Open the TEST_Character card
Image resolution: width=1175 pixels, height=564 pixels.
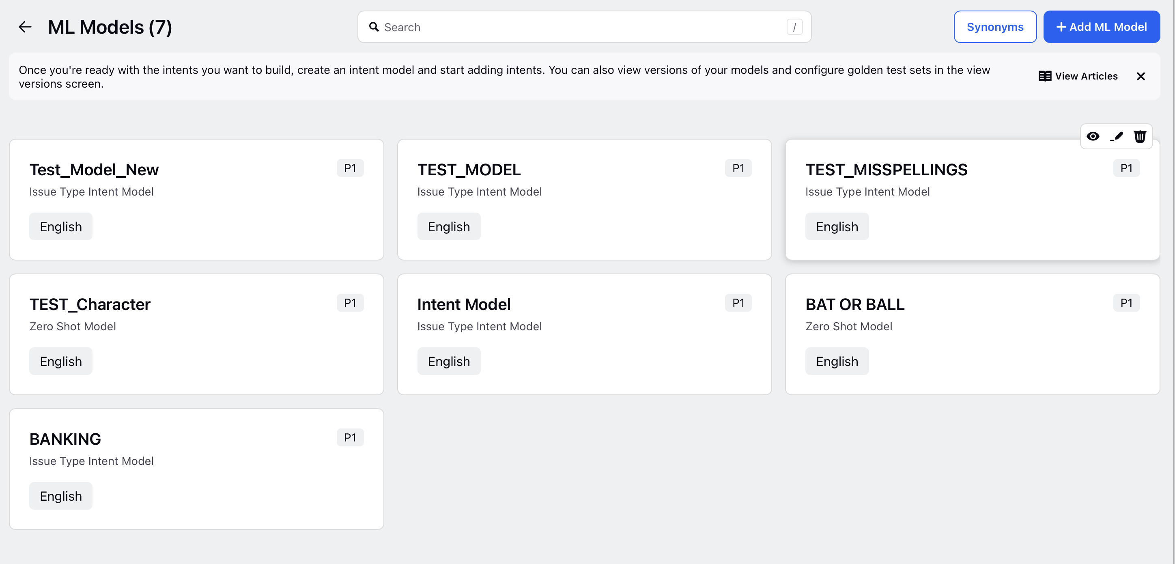click(196, 334)
